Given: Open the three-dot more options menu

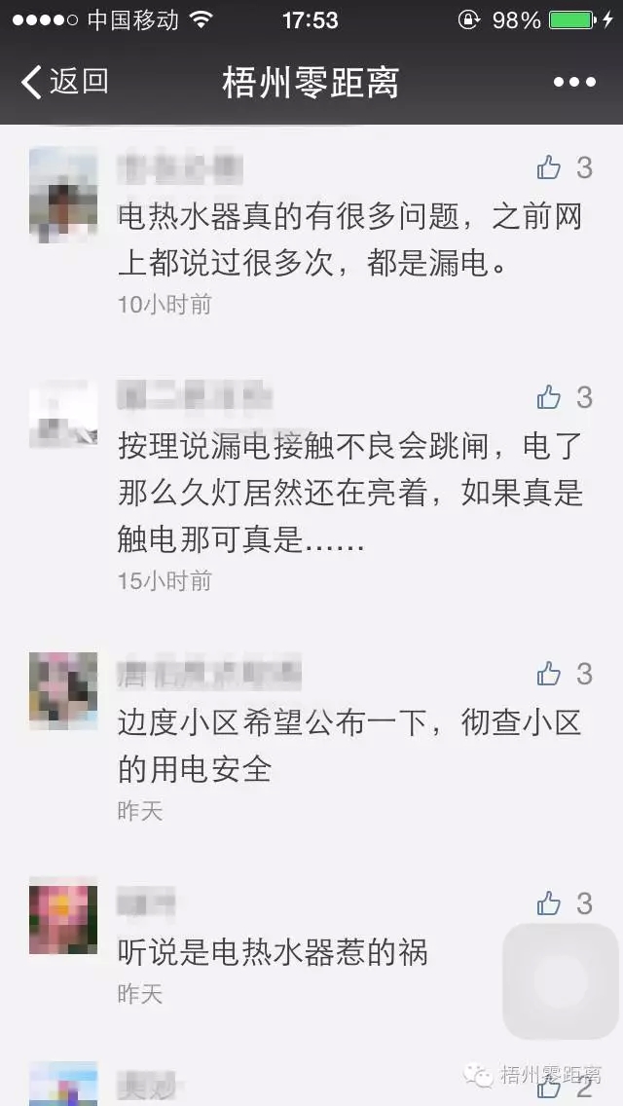Looking at the screenshot, I should tap(574, 83).
